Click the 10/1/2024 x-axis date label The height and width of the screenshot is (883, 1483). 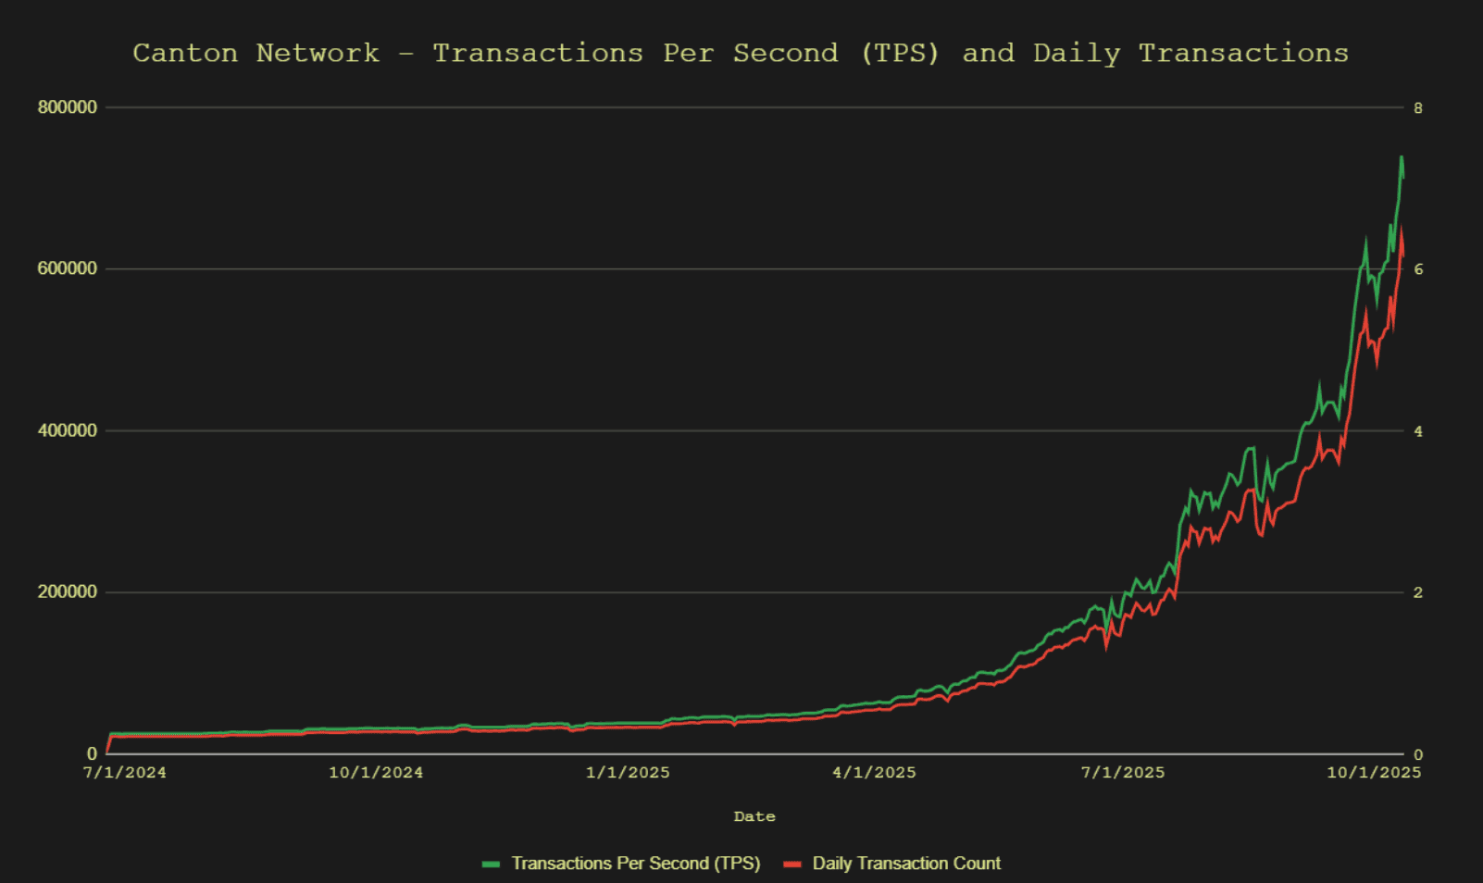click(x=376, y=773)
